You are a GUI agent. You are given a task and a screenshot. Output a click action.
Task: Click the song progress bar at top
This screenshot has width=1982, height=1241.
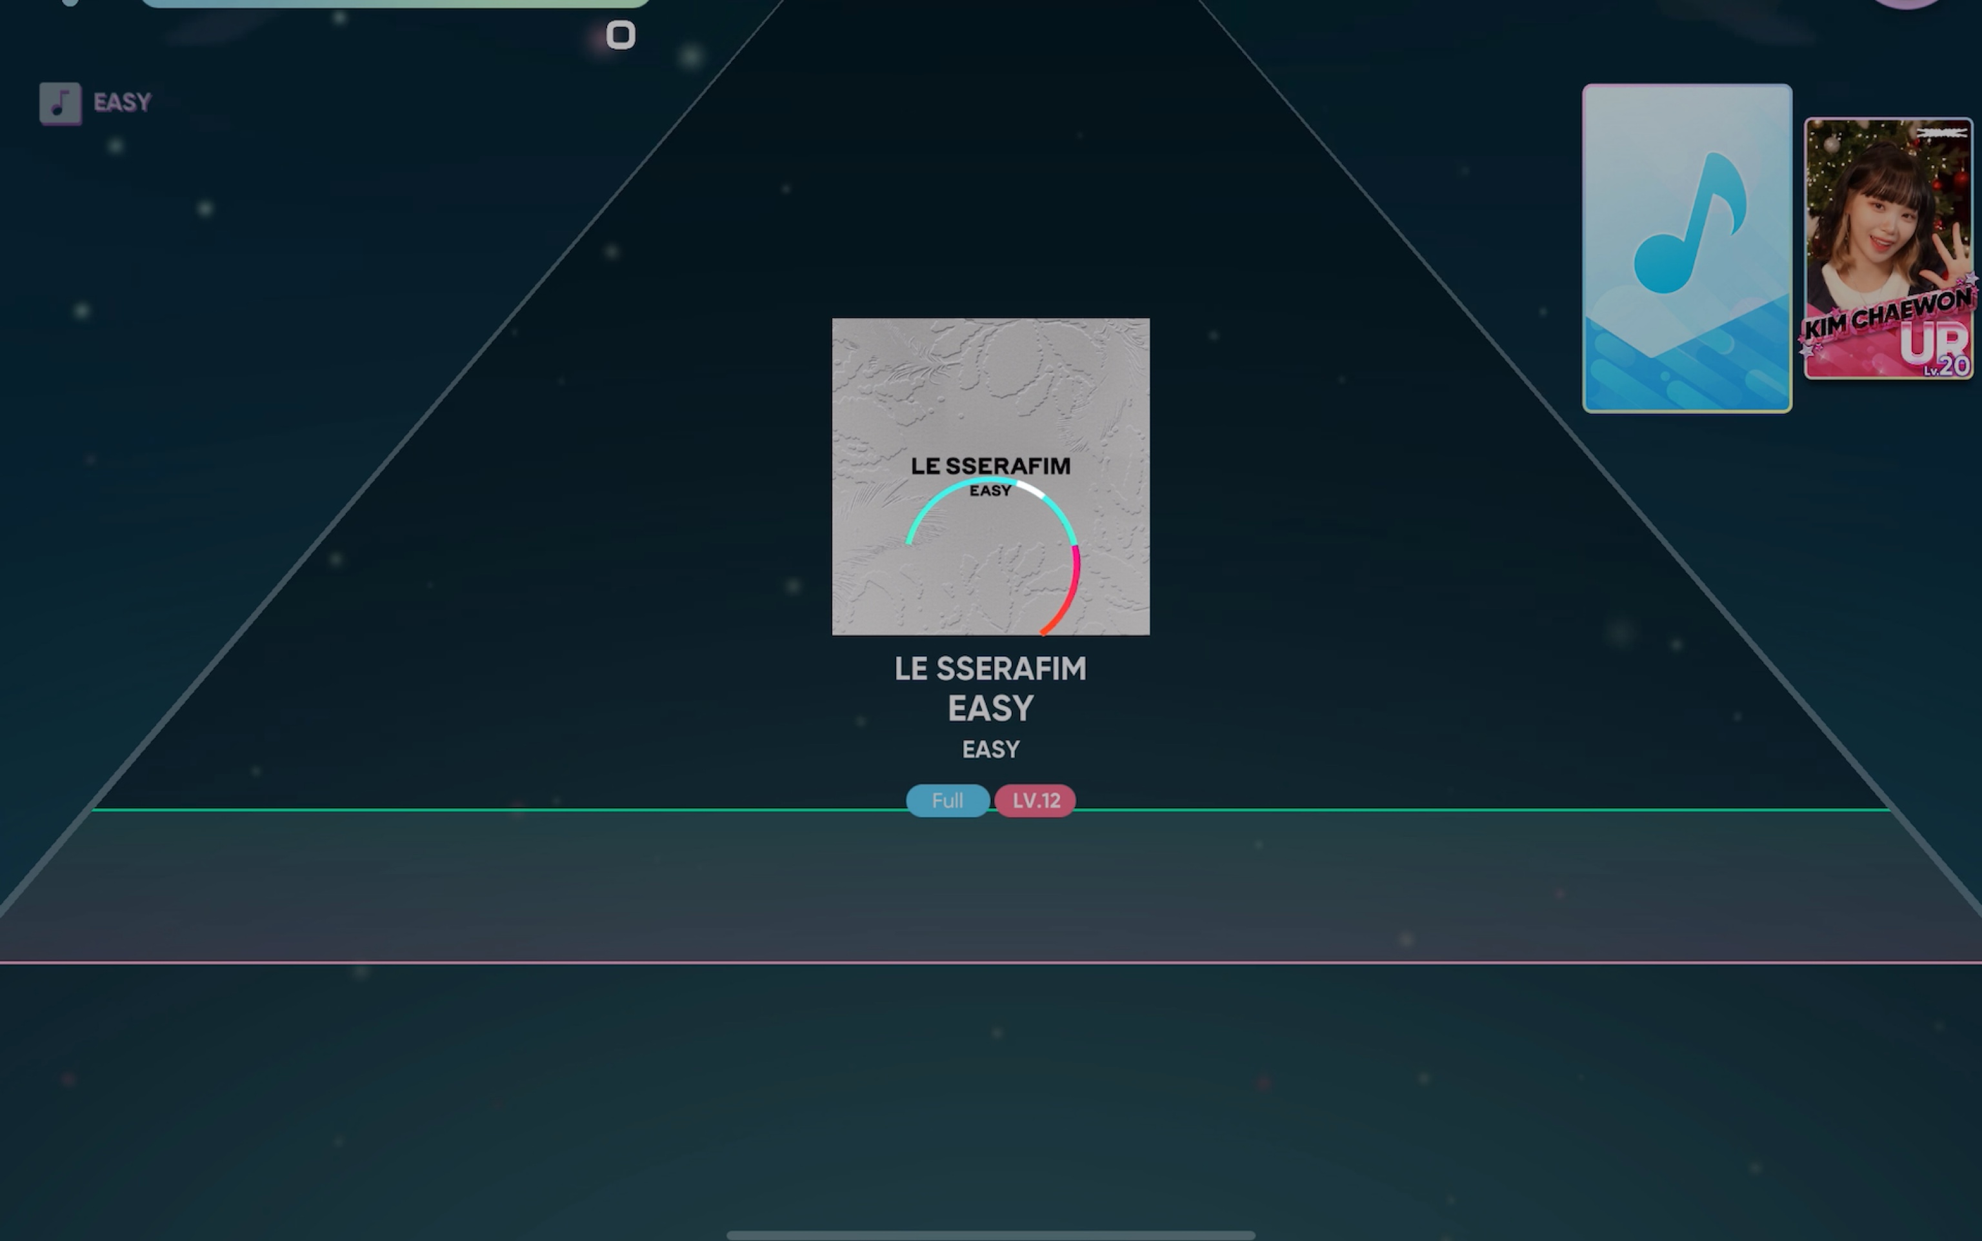coord(395,3)
